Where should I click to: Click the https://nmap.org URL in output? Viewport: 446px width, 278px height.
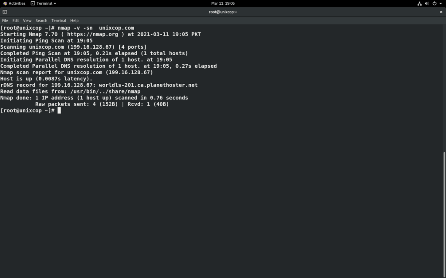[x=92, y=34]
